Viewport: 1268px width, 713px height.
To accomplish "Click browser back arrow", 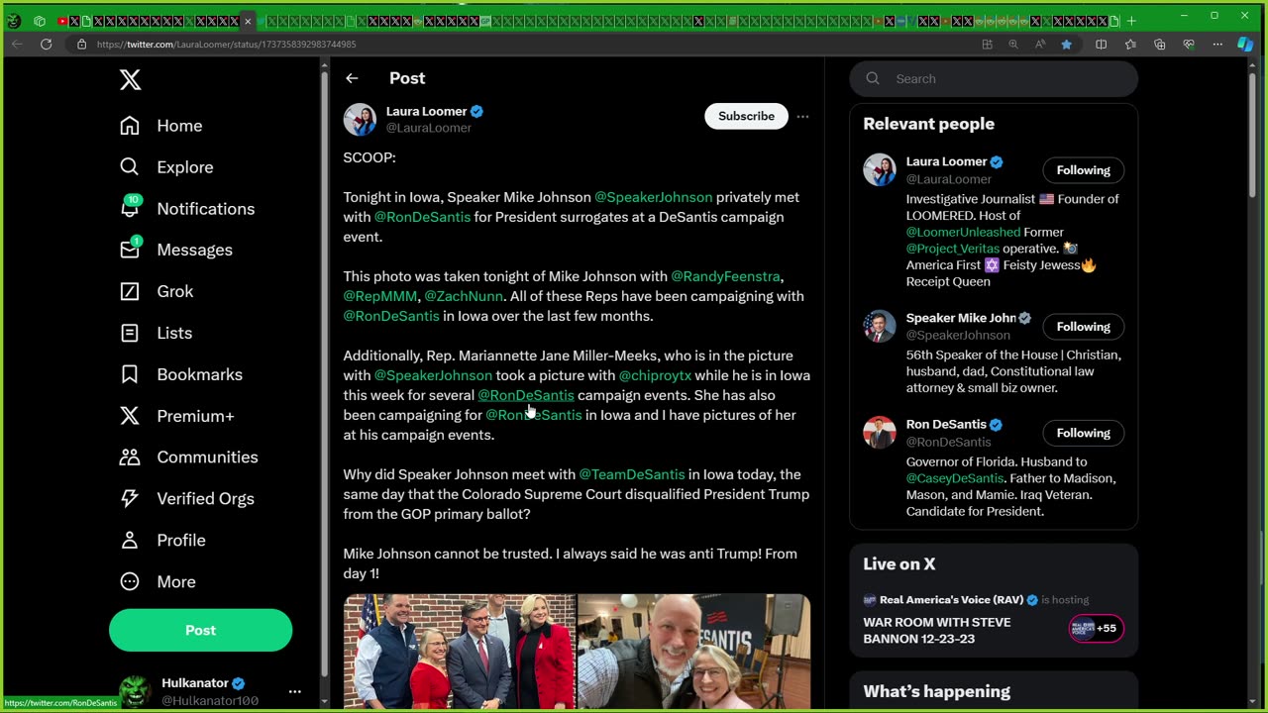I will 17,45.
